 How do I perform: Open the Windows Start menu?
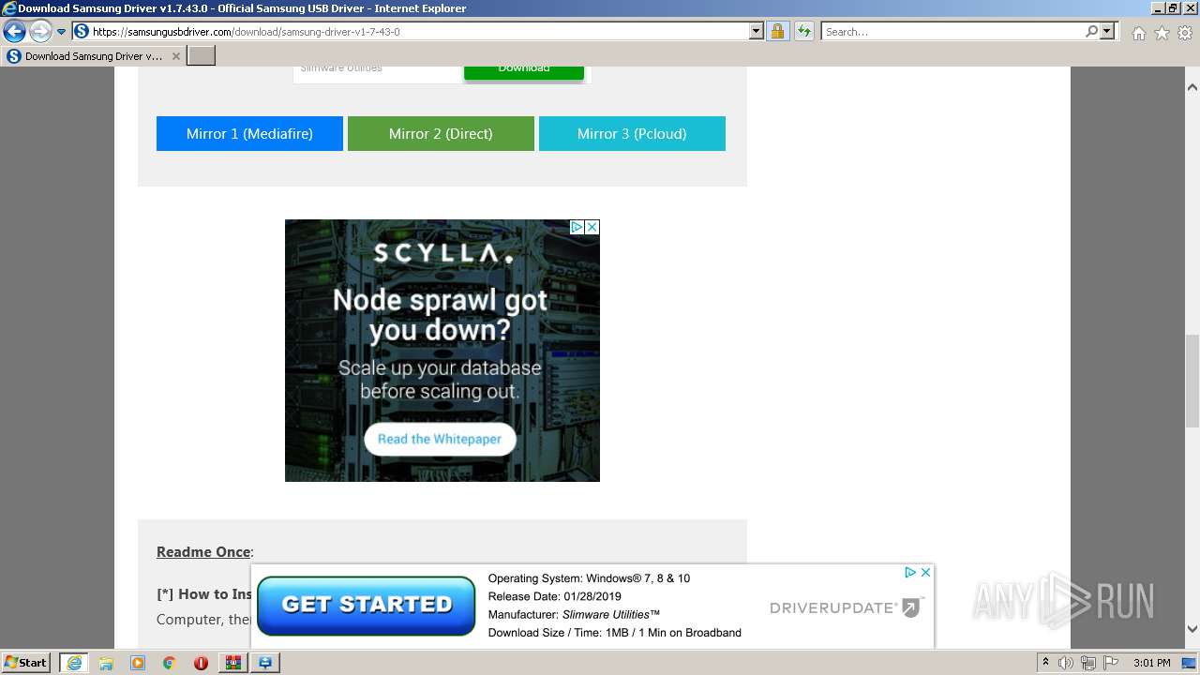pyautogui.click(x=25, y=662)
